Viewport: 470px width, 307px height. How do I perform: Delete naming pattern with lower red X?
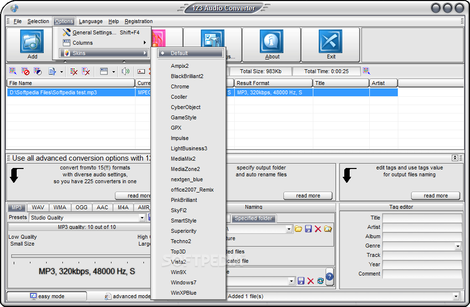pos(310,281)
